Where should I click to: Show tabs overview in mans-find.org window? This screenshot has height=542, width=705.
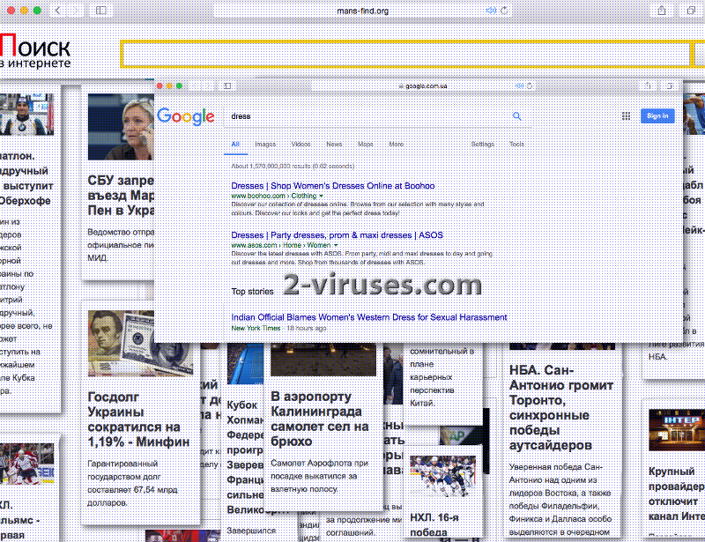(691, 11)
